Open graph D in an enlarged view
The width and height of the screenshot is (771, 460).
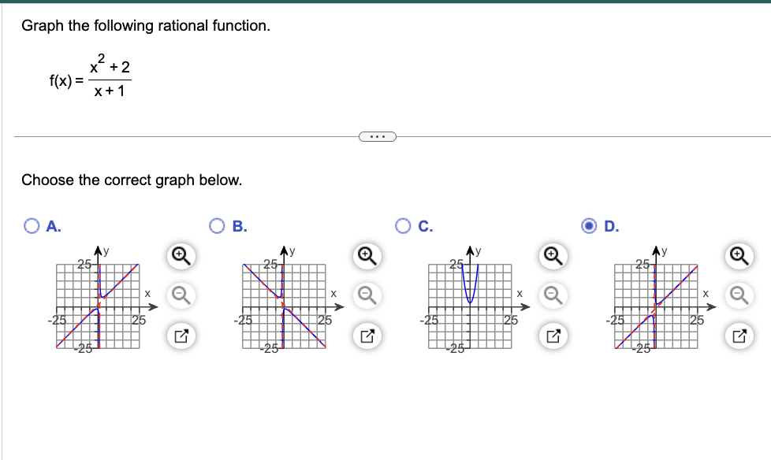coord(738,336)
